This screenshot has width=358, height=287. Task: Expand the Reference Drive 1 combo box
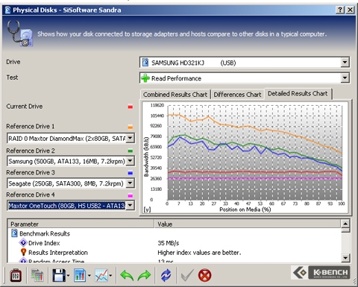(131, 138)
